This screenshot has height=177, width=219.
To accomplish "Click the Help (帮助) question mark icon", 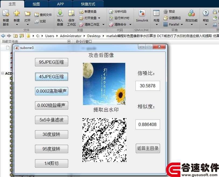I will pyautogui.click(x=206, y=13).
